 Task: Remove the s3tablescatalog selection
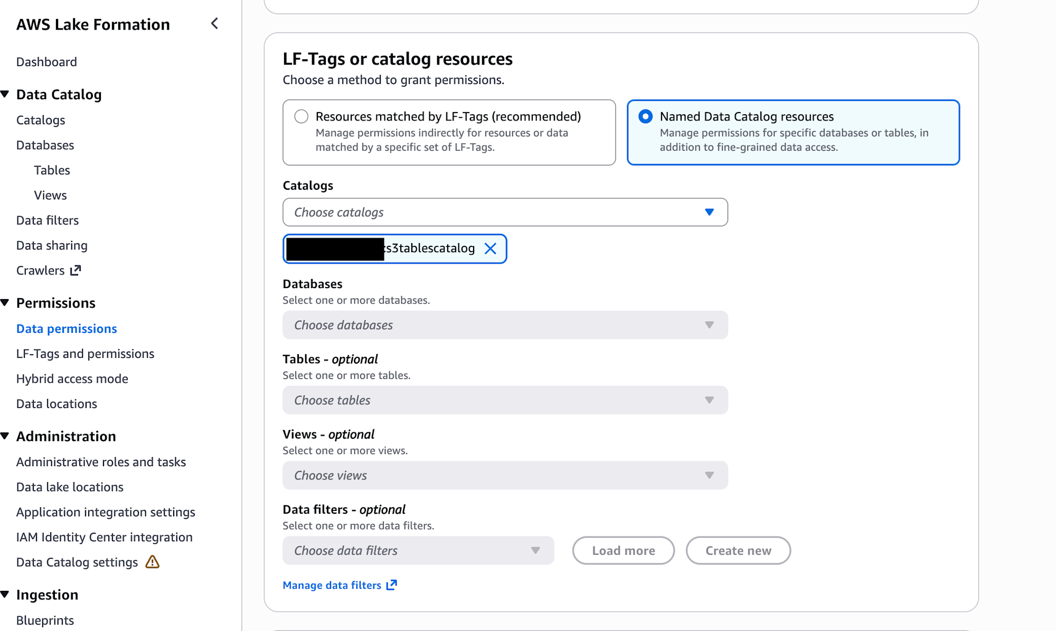pyautogui.click(x=490, y=248)
